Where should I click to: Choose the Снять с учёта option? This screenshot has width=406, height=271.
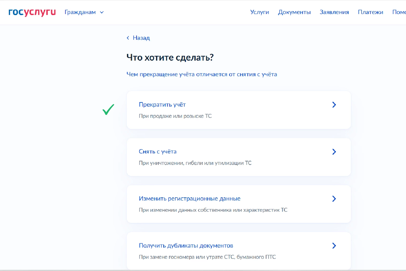157,152
